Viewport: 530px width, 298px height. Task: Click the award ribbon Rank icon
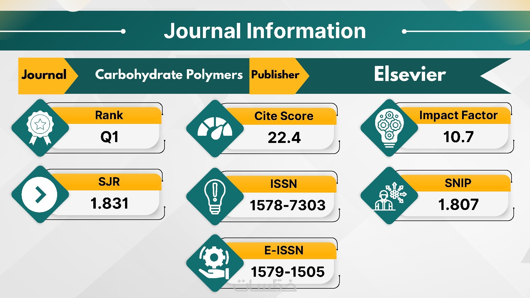(40, 128)
